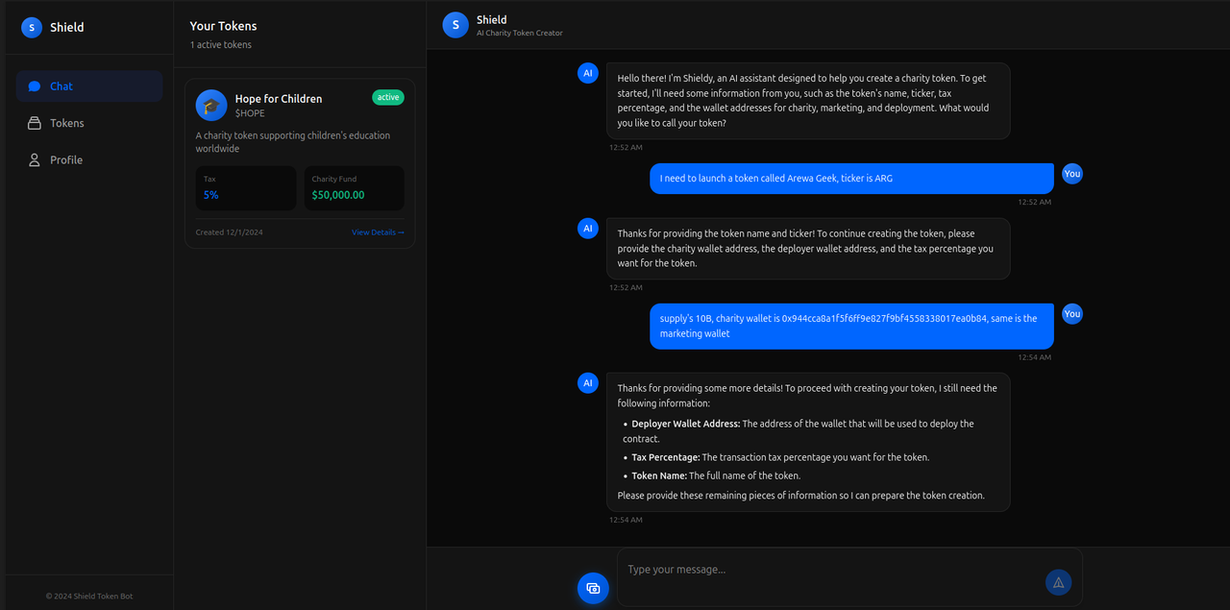
Task: Click the Profile person icon in sidebar
Action: (35, 159)
